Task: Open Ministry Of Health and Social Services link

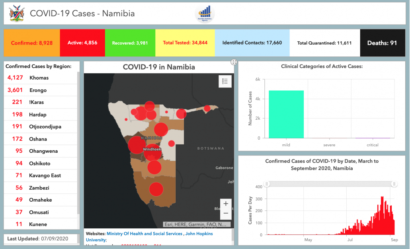Action: [144, 234]
